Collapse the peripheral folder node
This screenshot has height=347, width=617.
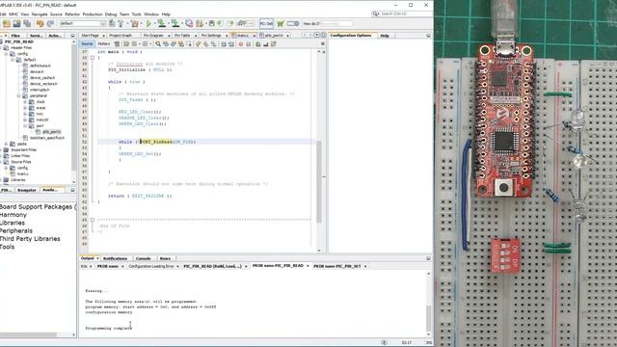coord(19,95)
